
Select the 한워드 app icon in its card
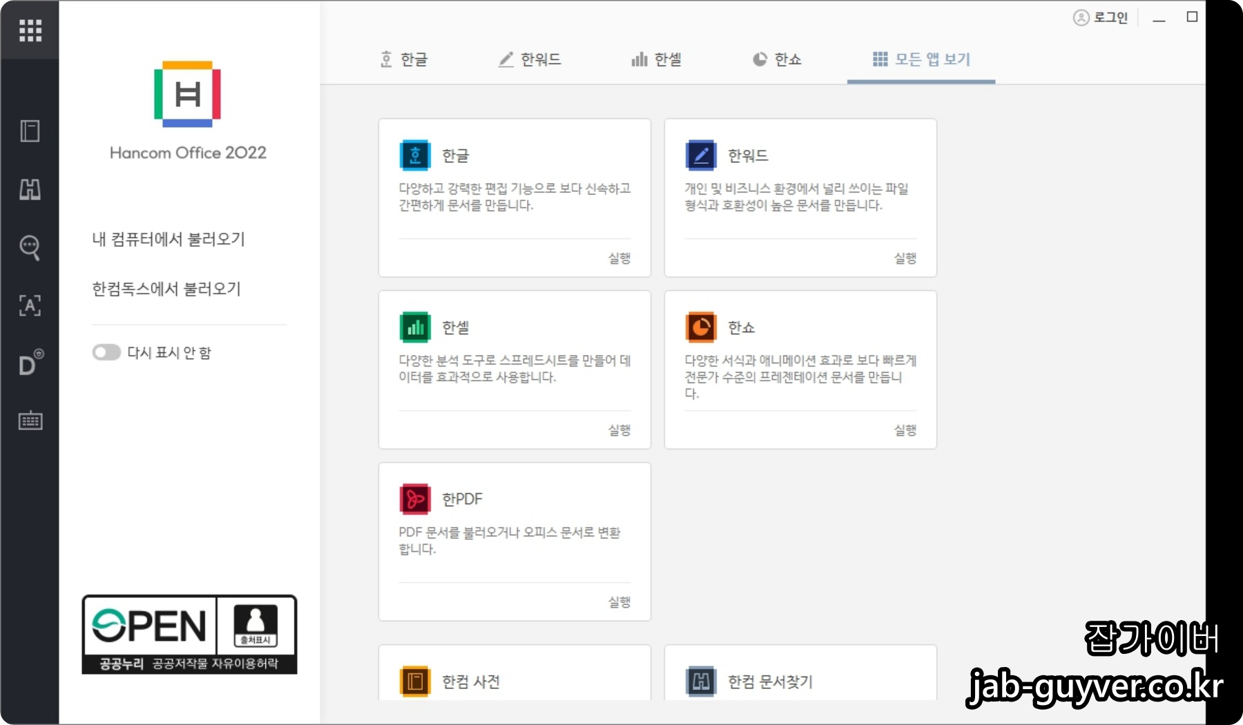pyautogui.click(x=700, y=155)
